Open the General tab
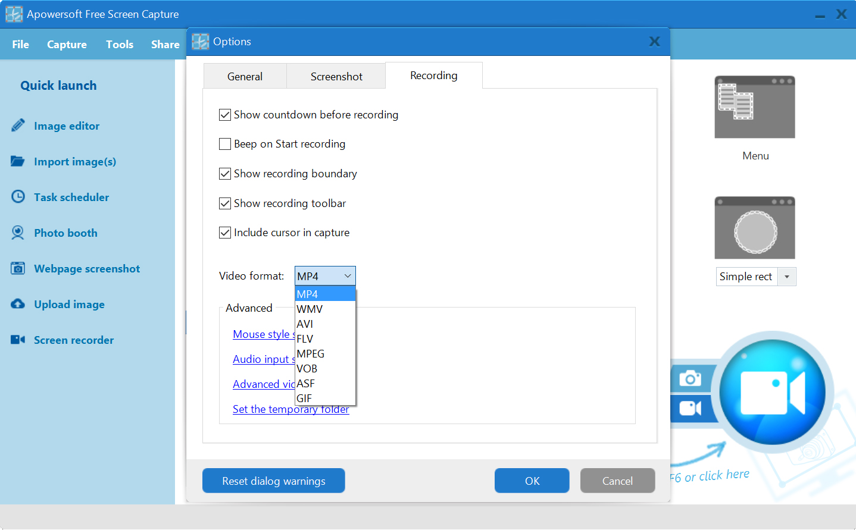 point(245,77)
